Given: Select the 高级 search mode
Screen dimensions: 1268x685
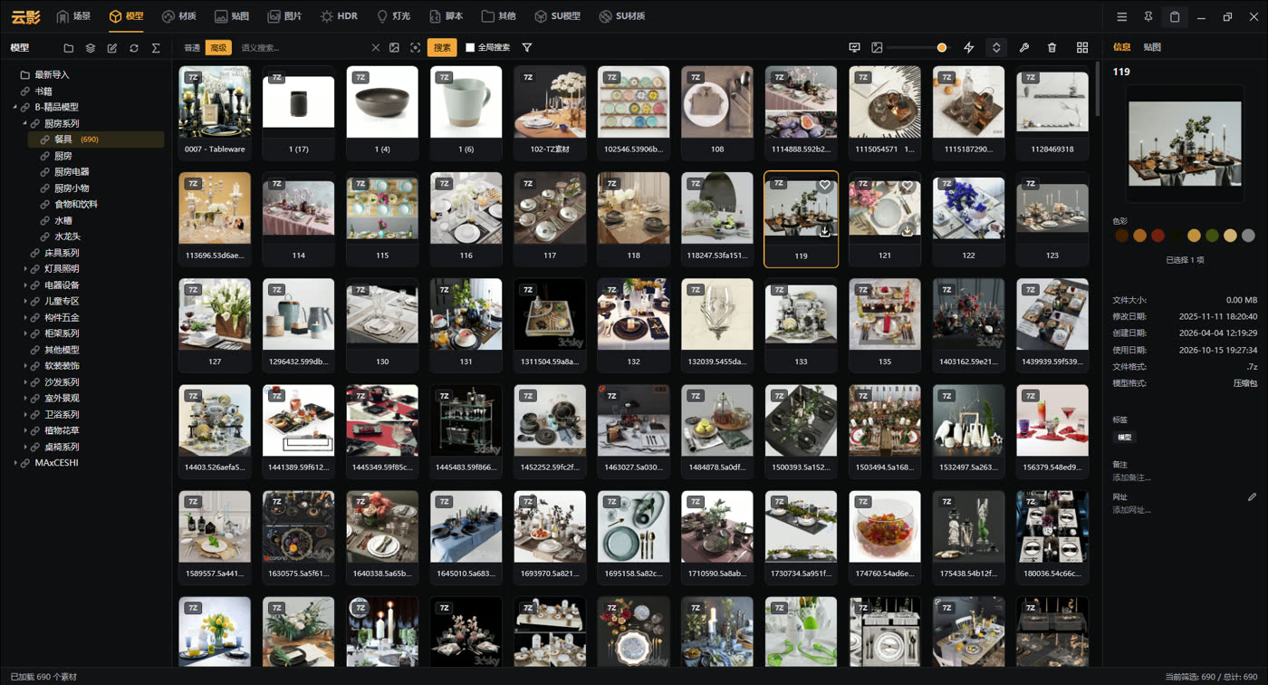Looking at the screenshot, I should (x=218, y=48).
